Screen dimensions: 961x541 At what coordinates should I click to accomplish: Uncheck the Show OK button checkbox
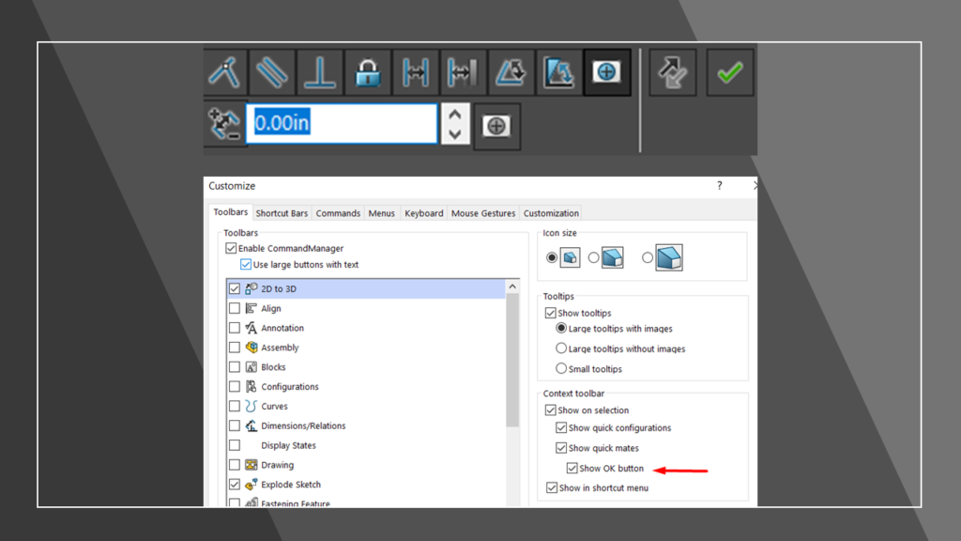click(x=572, y=469)
